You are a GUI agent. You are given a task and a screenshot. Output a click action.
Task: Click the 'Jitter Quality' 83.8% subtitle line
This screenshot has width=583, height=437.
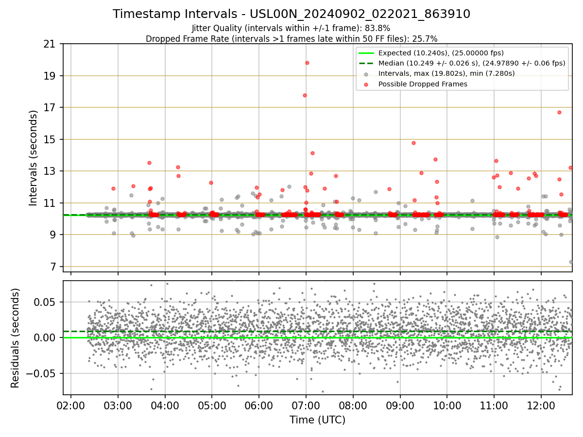tap(291, 28)
